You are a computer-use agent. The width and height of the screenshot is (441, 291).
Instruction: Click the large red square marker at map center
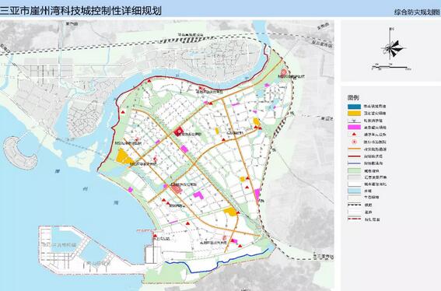pyautogui.click(x=178, y=131)
